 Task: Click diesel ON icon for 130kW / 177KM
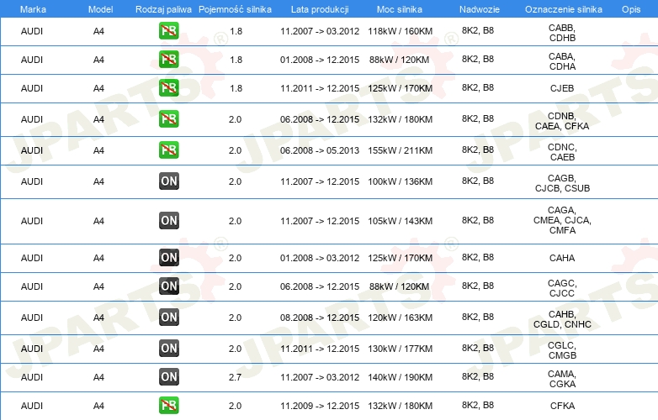coord(168,349)
